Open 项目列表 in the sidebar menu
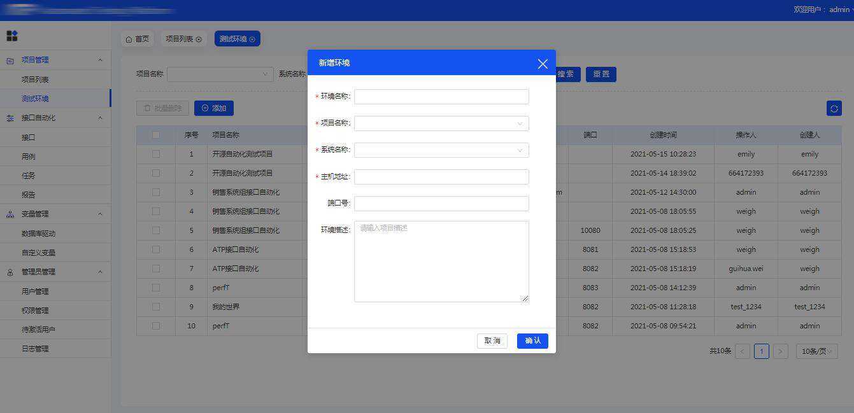The height and width of the screenshot is (413, 854). click(x=55, y=80)
